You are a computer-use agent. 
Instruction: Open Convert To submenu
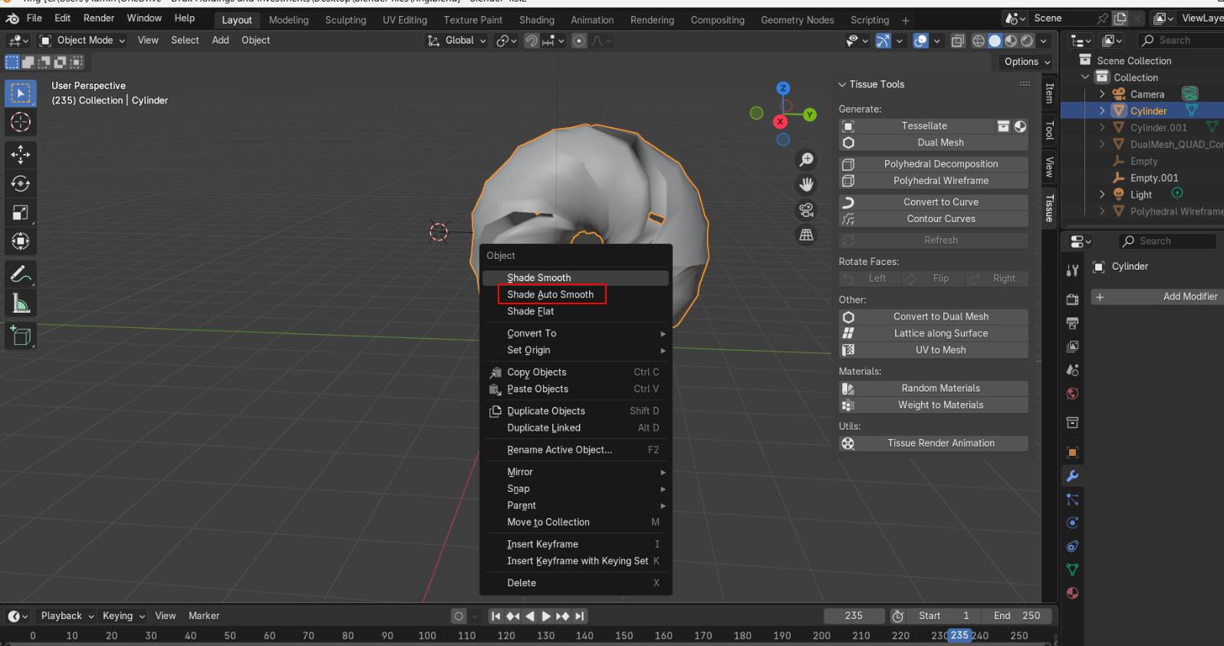(576, 333)
